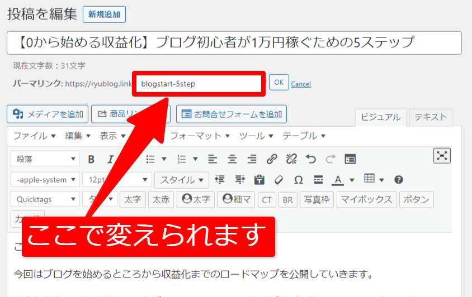The width and height of the screenshot is (472, 297).
Task: Click the blogstart-5step permalink slug field
Action: tap(199, 84)
